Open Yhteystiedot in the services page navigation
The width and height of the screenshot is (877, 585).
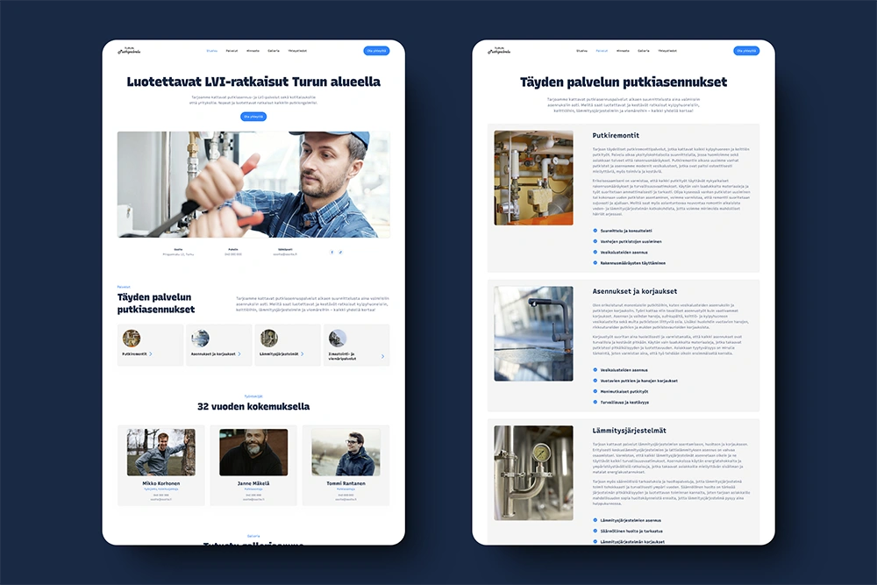667,51
